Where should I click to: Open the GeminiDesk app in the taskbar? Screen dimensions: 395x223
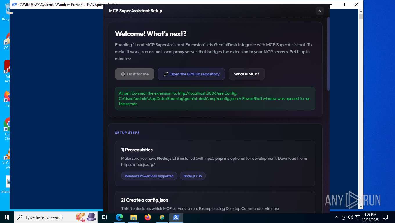pyautogui.click(x=162, y=217)
